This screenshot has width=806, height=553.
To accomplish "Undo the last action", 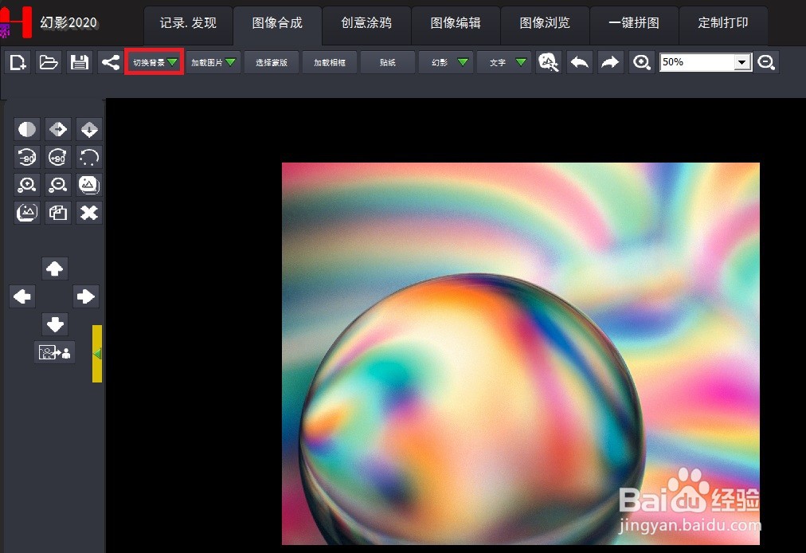I will tap(579, 63).
